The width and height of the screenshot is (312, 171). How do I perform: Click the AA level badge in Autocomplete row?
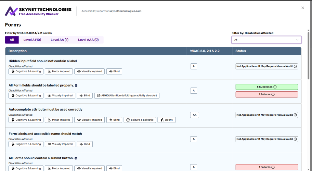(x=195, y=115)
